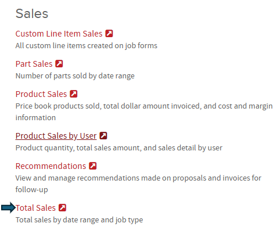Click the external-link icon beside Recommendations

coord(93,166)
